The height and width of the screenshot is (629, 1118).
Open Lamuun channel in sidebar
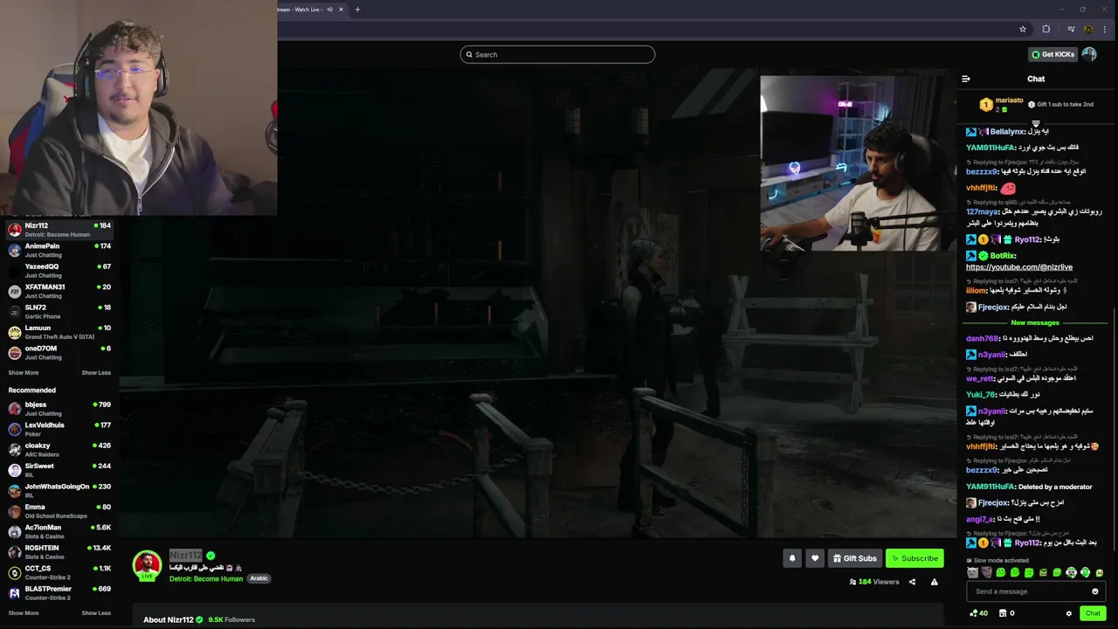click(x=59, y=332)
